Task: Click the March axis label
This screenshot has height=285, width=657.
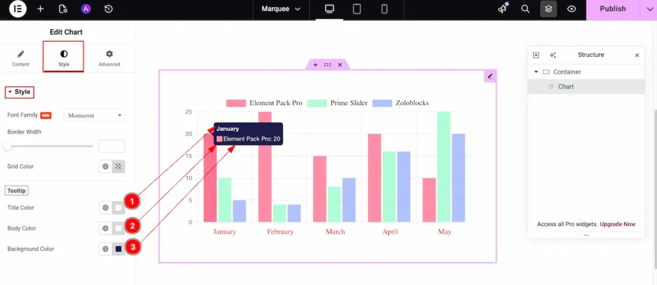Action: [335, 232]
